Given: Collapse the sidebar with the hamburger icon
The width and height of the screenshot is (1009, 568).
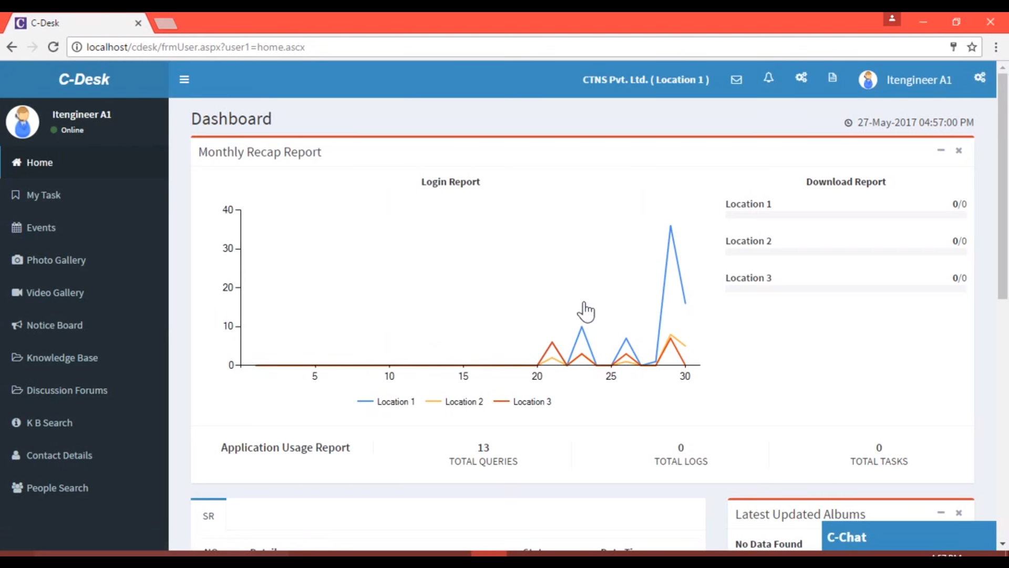Looking at the screenshot, I should 184,79.
